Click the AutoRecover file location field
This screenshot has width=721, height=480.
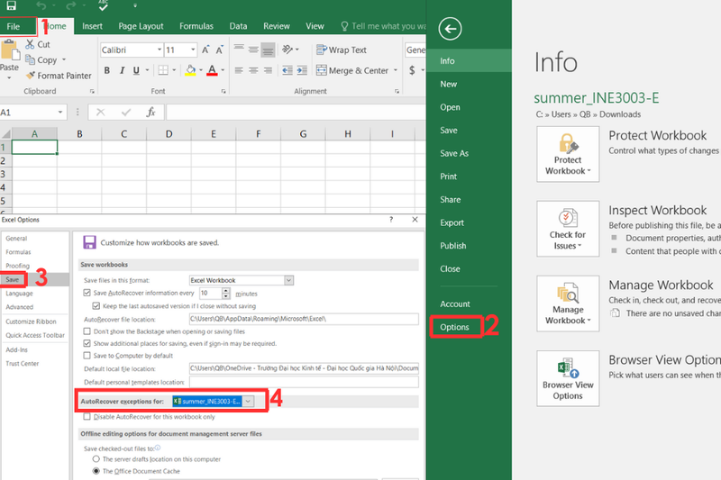click(304, 319)
